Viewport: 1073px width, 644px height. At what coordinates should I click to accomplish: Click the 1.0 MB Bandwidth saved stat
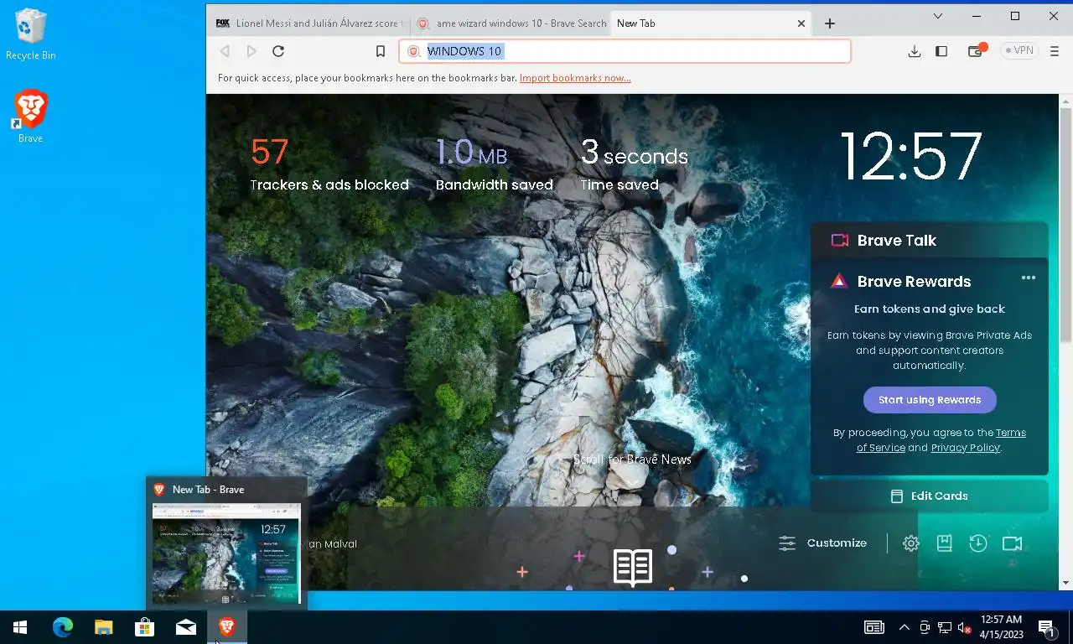pyautogui.click(x=495, y=164)
